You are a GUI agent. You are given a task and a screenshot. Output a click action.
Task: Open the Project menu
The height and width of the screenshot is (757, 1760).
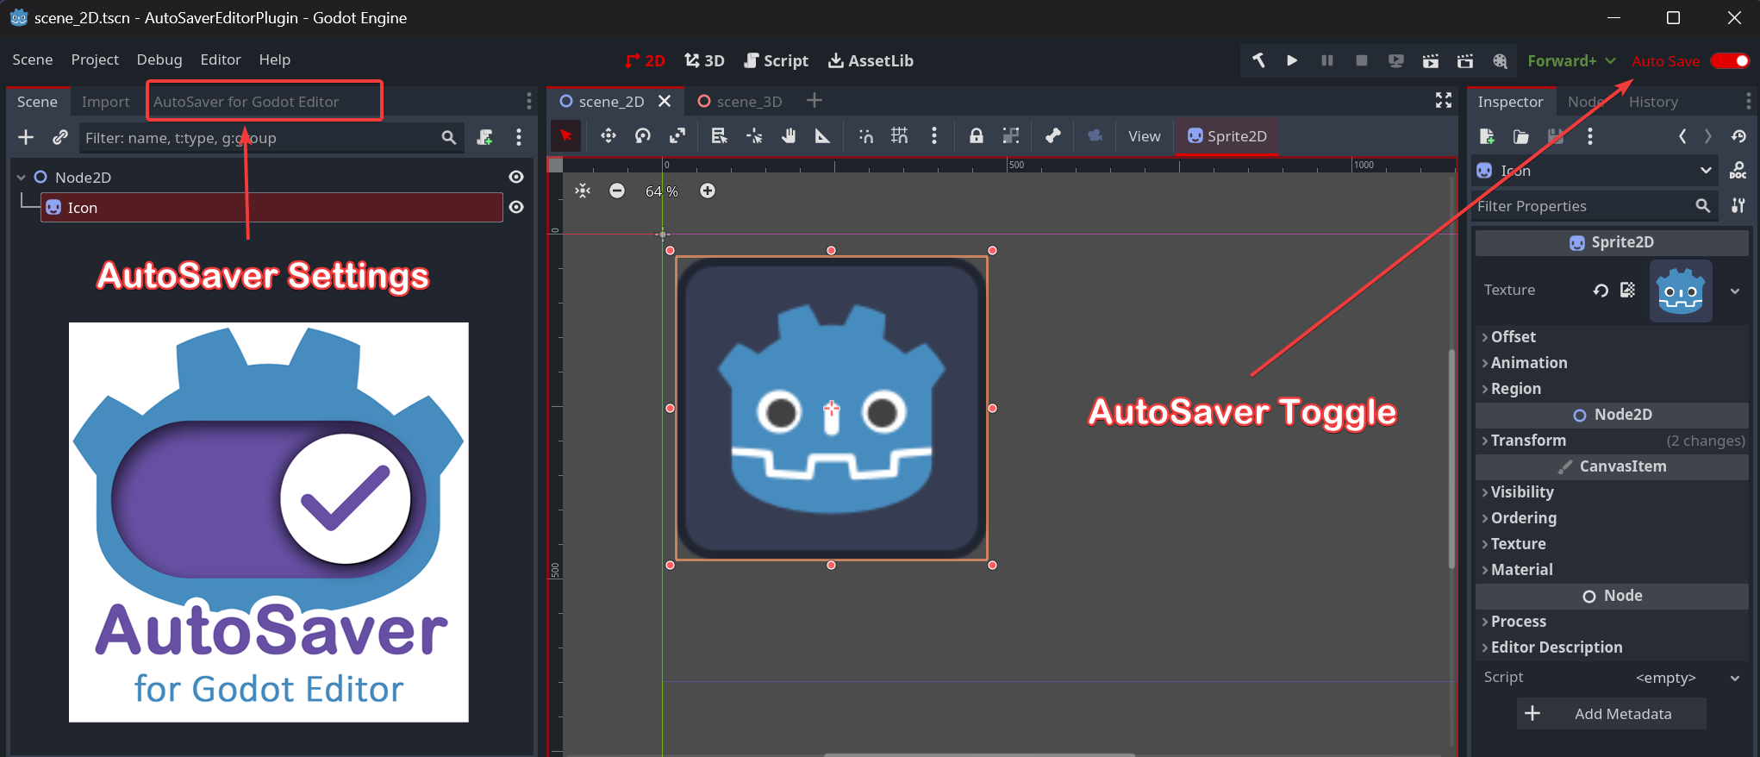[95, 59]
